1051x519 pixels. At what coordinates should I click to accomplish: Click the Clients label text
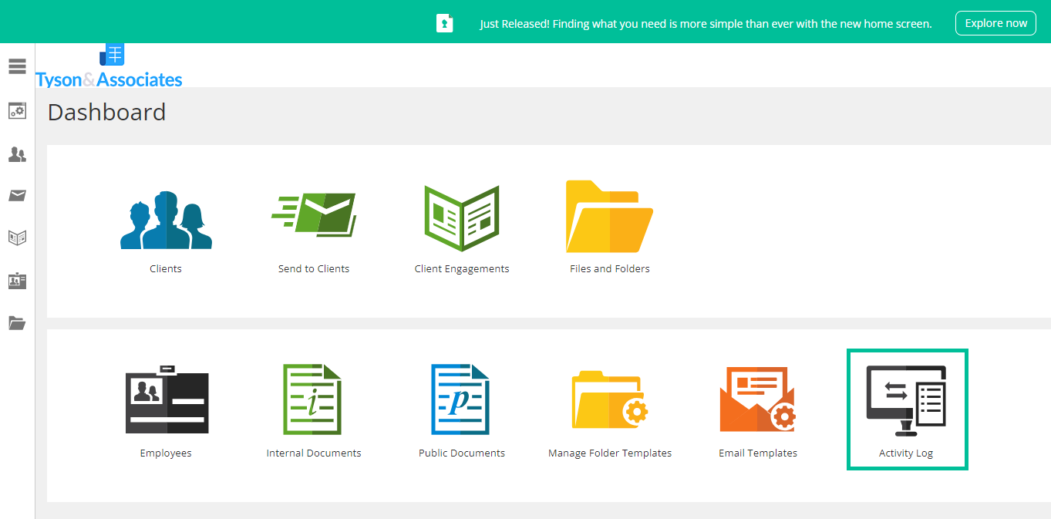(x=166, y=269)
